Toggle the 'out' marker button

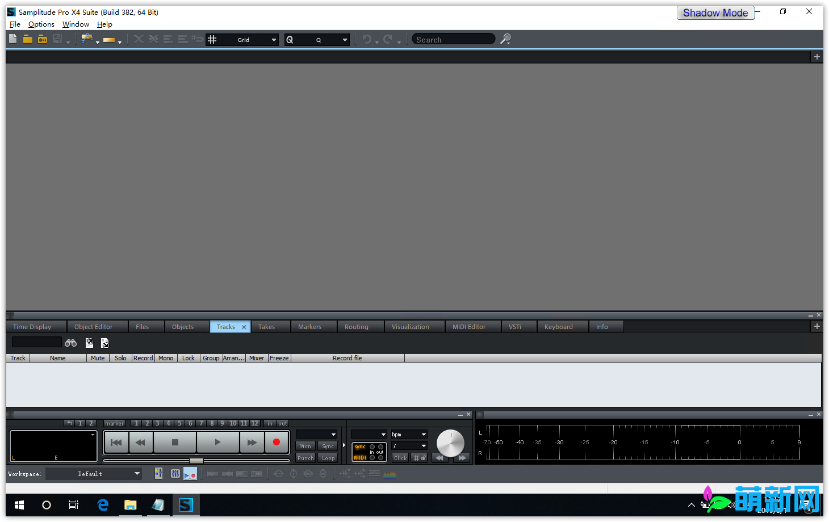click(283, 423)
